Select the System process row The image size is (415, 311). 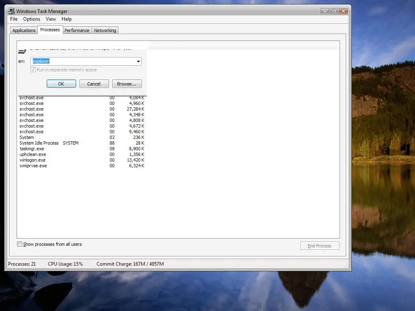point(82,138)
